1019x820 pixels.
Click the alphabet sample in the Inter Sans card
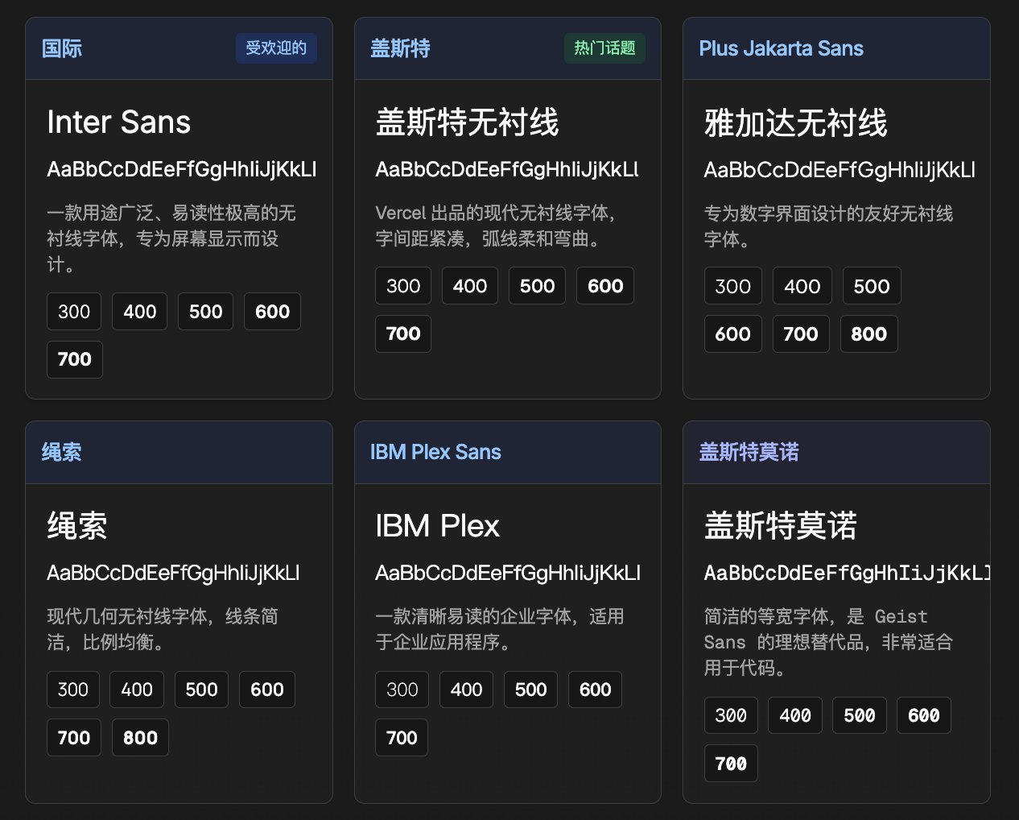click(182, 169)
